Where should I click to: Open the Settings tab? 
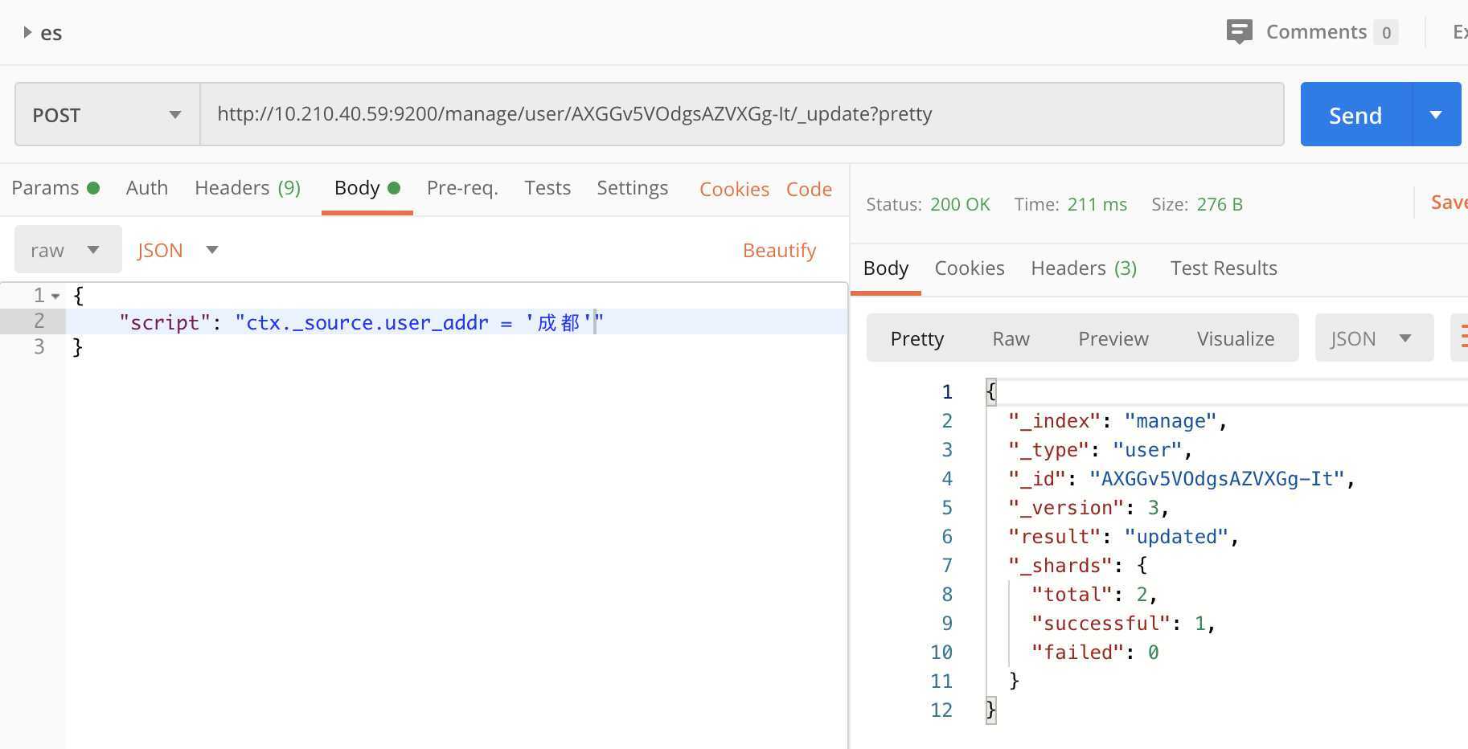(x=632, y=188)
